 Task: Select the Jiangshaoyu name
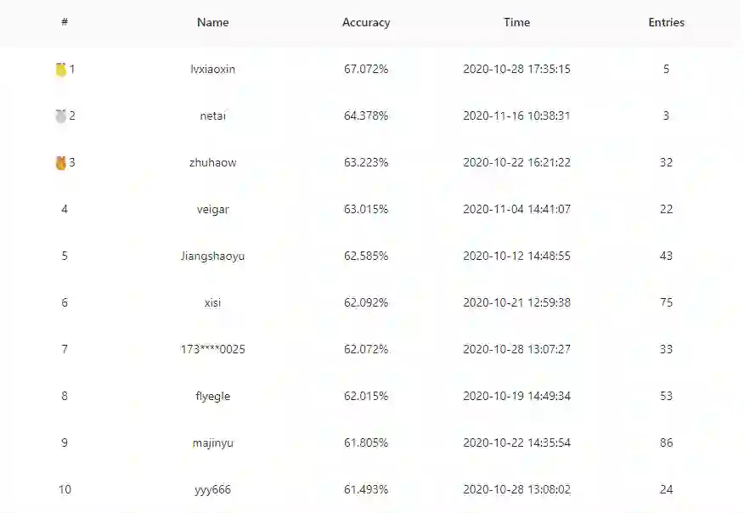click(x=212, y=256)
